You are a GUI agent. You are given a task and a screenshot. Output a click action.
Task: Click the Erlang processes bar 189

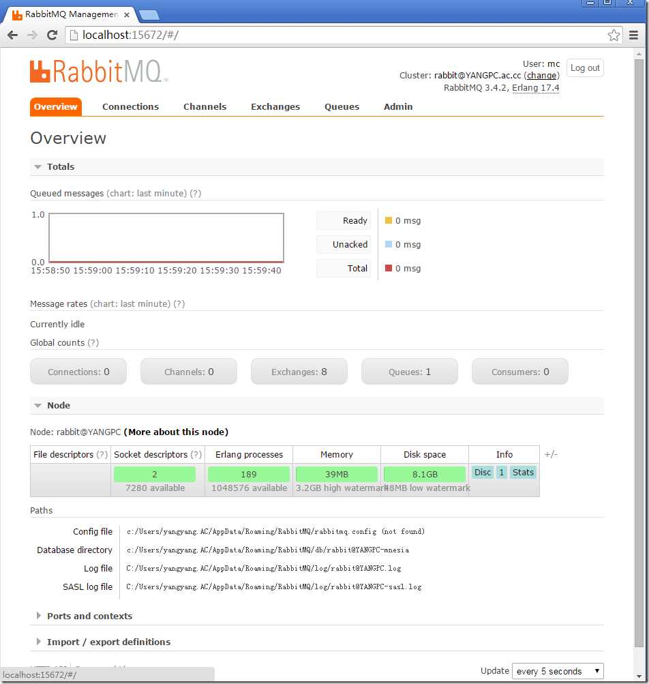click(x=249, y=474)
